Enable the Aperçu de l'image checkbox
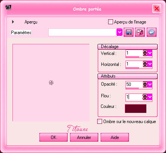This screenshot has height=153, width=166. (x=110, y=22)
